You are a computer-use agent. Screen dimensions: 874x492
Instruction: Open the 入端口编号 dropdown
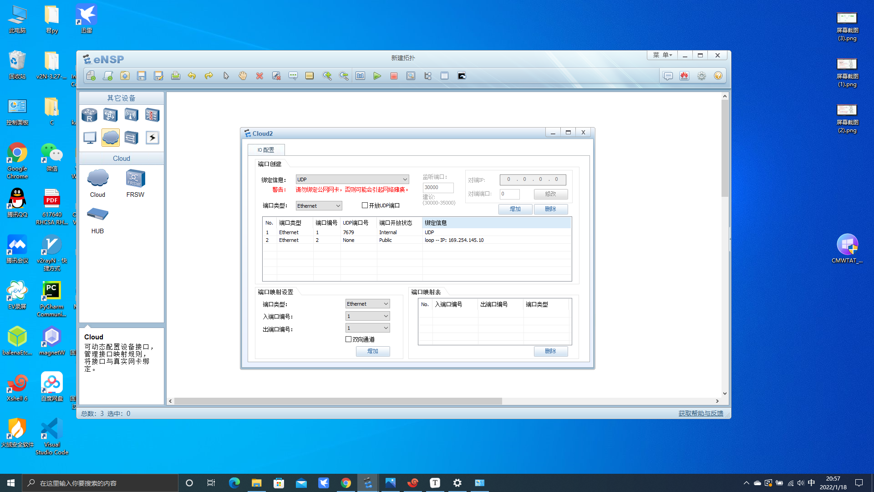pos(367,316)
